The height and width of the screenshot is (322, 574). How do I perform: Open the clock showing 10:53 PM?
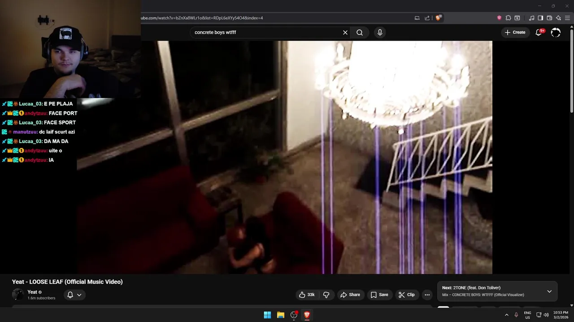pos(561,315)
